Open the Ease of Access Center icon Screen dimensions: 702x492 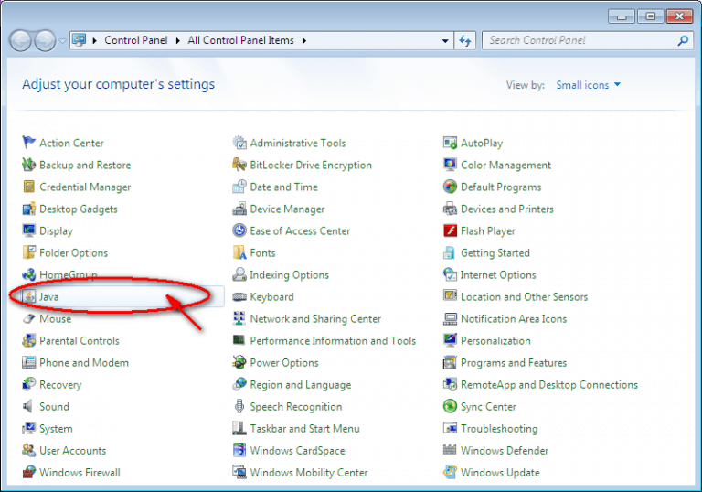pyautogui.click(x=239, y=230)
